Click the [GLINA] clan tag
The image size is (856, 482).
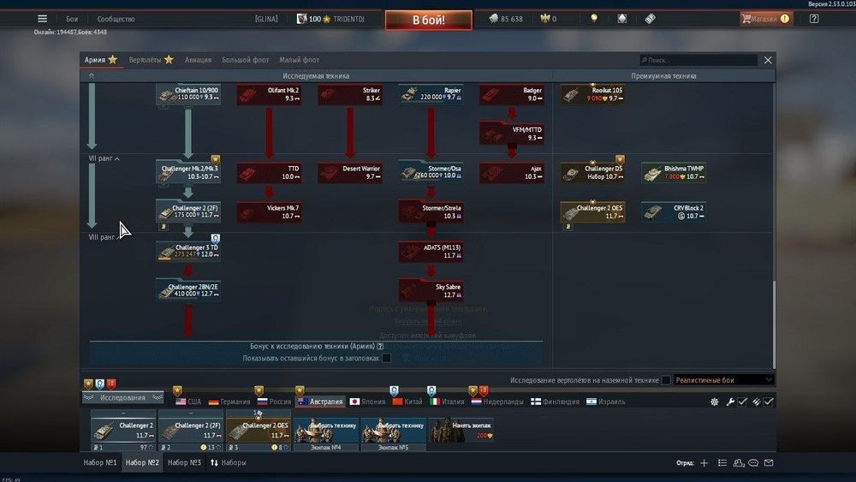pos(266,19)
